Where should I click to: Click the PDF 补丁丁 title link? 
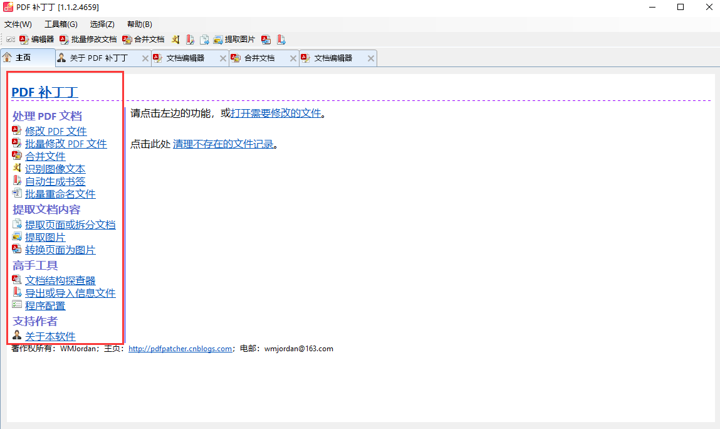(44, 92)
